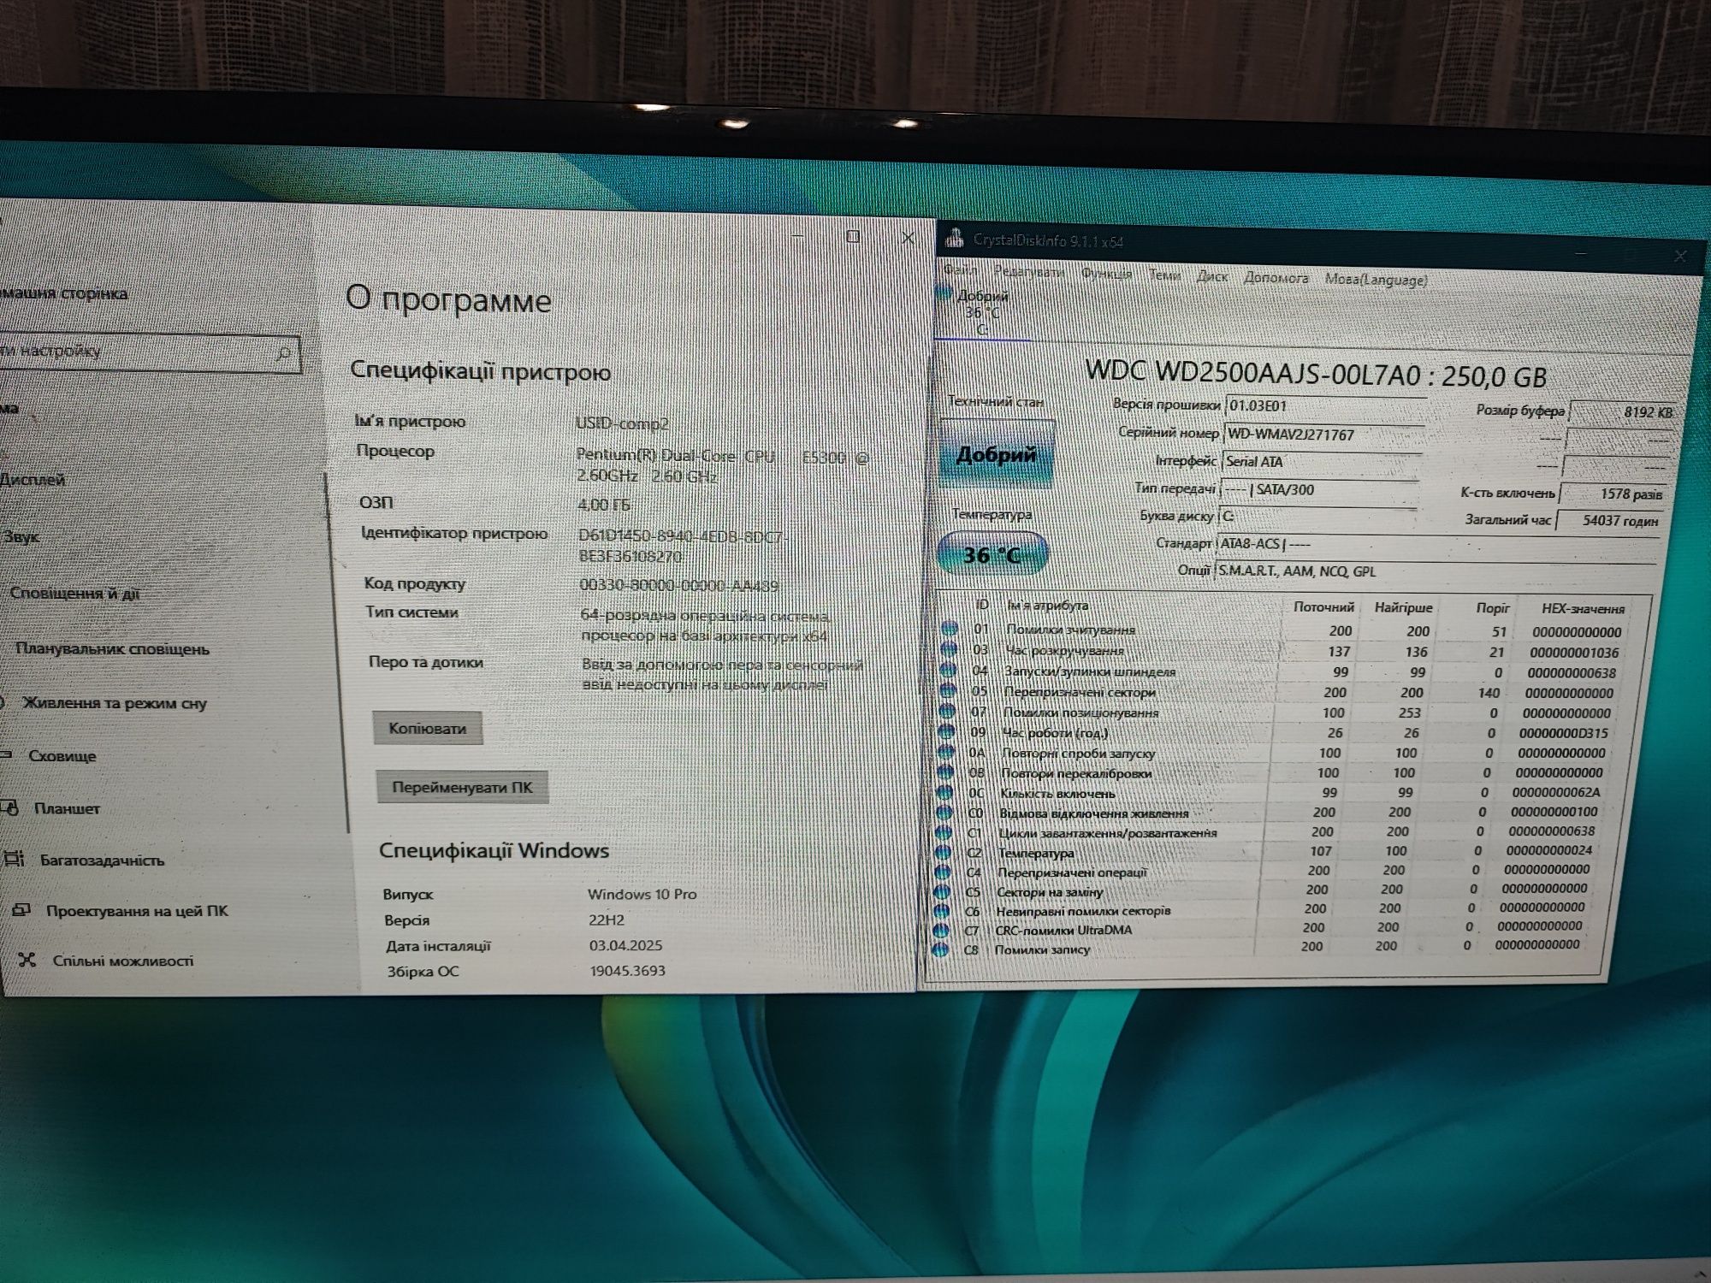Click the Копіювати button
Screen dimensions: 1711x1283
click(x=428, y=729)
